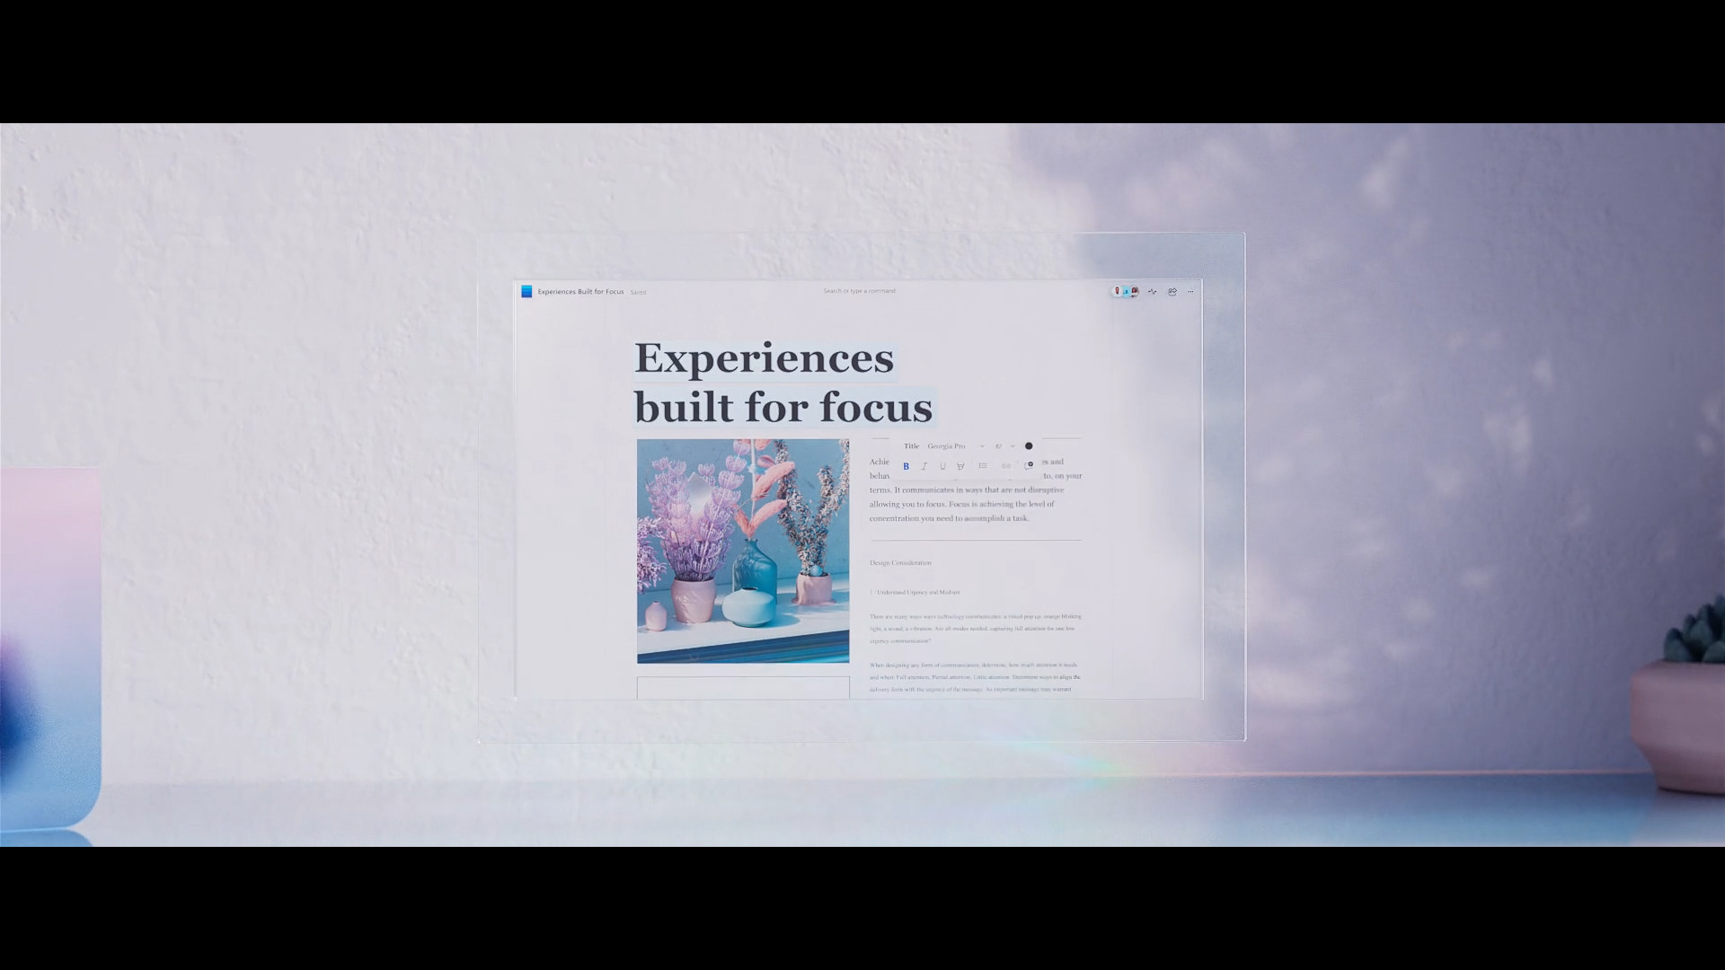
Task: Toggle italic formatting in floating toolbar
Action: click(x=924, y=466)
